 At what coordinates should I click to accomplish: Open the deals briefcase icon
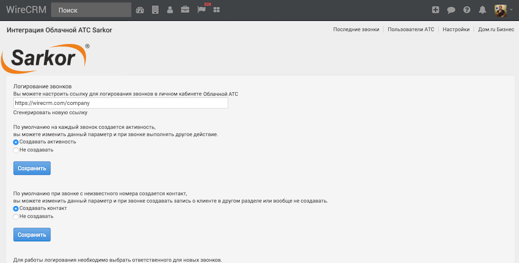185,10
